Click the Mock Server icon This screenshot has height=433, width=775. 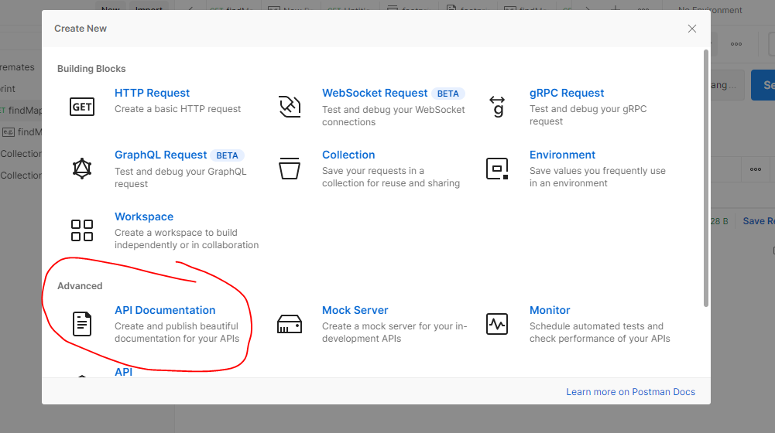290,324
